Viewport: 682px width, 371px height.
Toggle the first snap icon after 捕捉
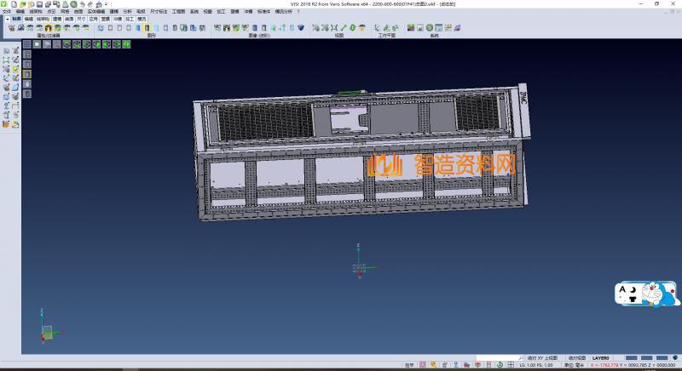pyautogui.click(x=424, y=365)
